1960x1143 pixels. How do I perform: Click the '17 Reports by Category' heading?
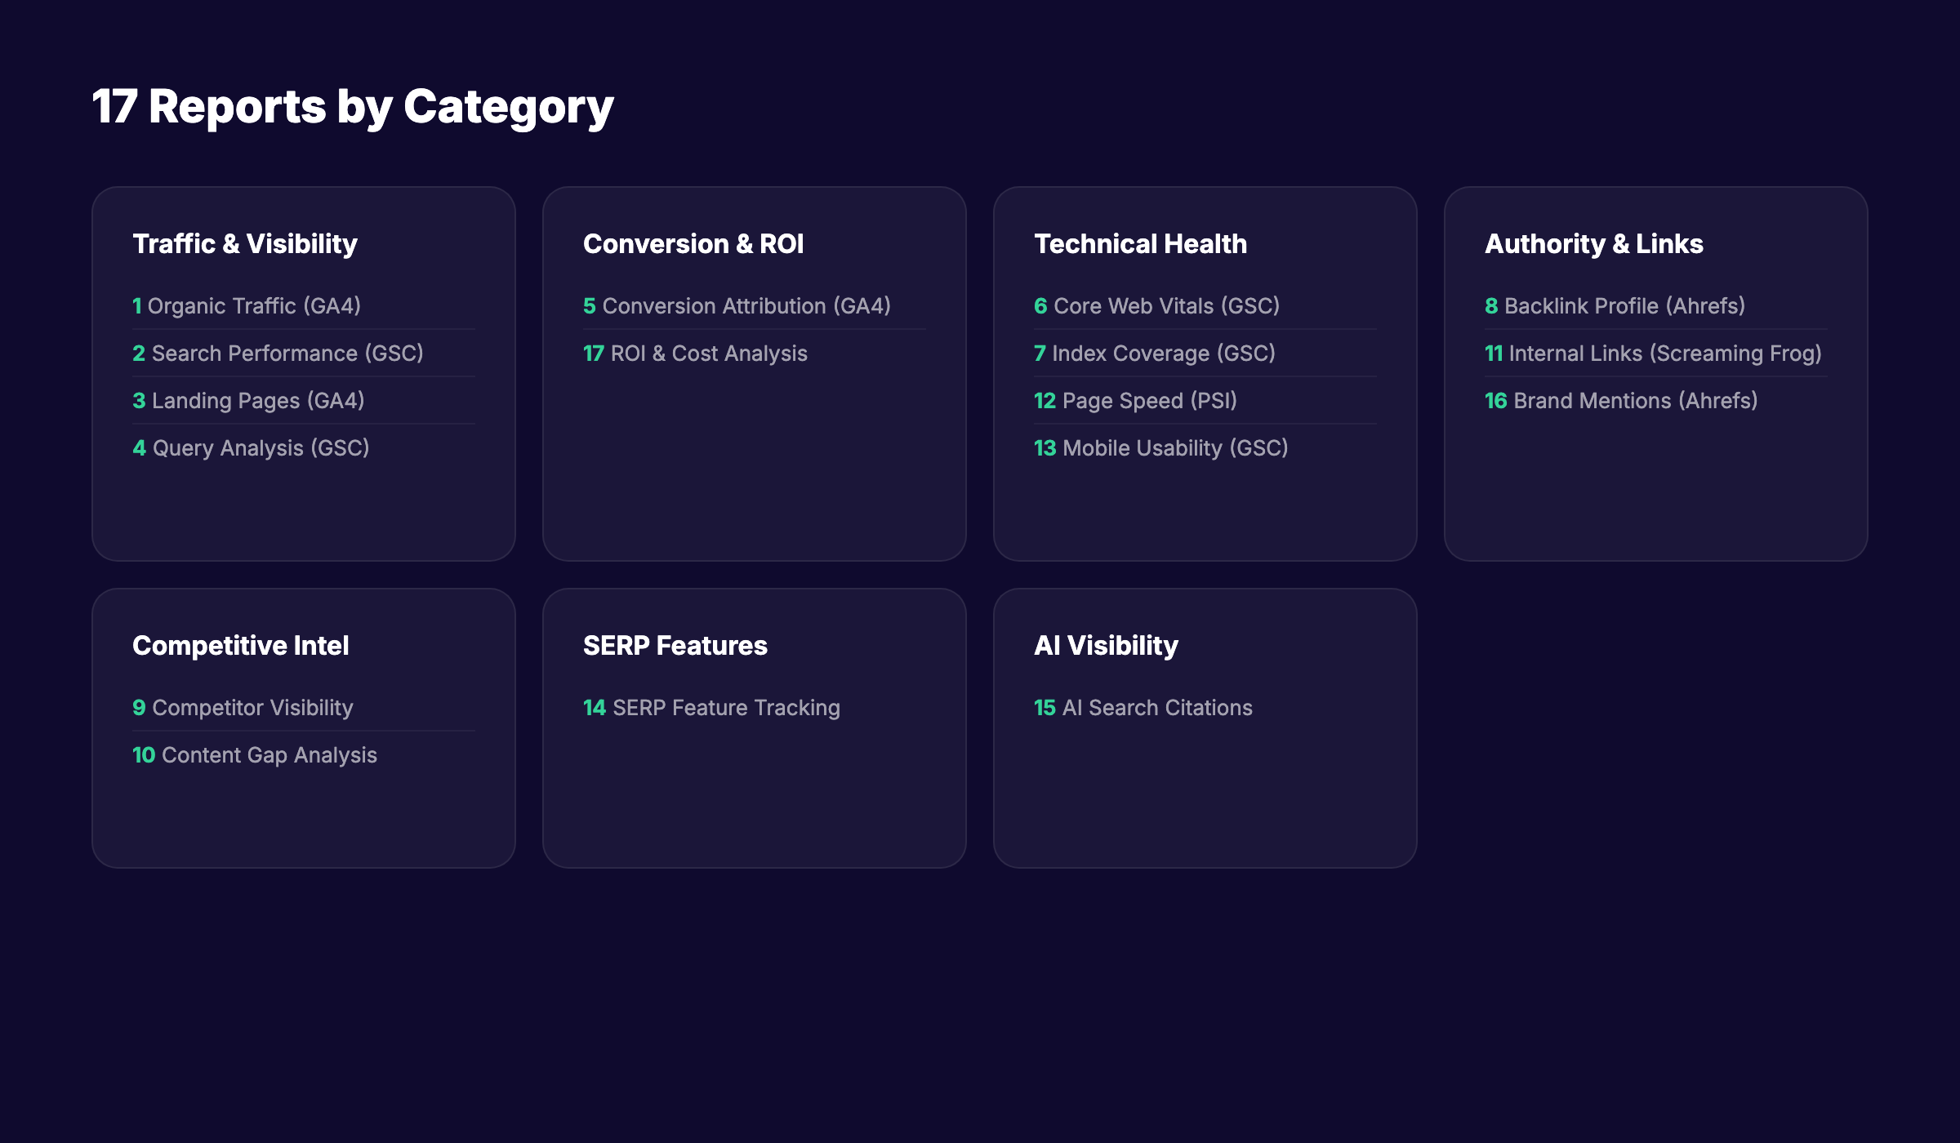(353, 107)
